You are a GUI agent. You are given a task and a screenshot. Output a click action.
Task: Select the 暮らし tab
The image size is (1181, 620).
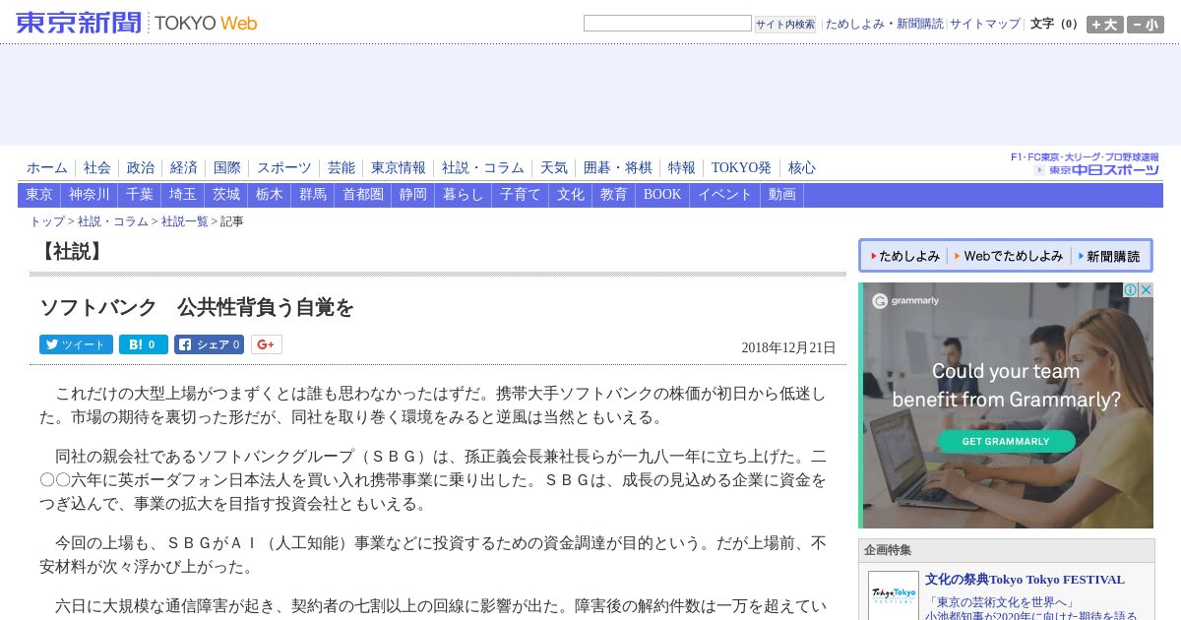[464, 195]
